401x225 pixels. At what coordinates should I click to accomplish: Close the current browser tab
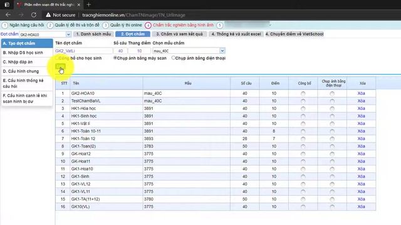coord(78,4)
